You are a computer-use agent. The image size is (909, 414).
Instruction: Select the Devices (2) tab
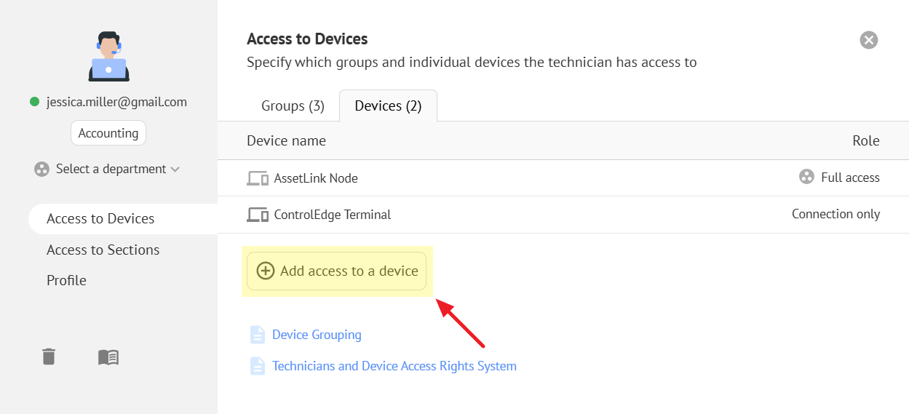click(x=388, y=106)
